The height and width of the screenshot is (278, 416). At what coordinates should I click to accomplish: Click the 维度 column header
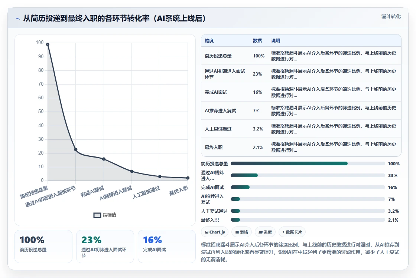click(x=209, y=41)
